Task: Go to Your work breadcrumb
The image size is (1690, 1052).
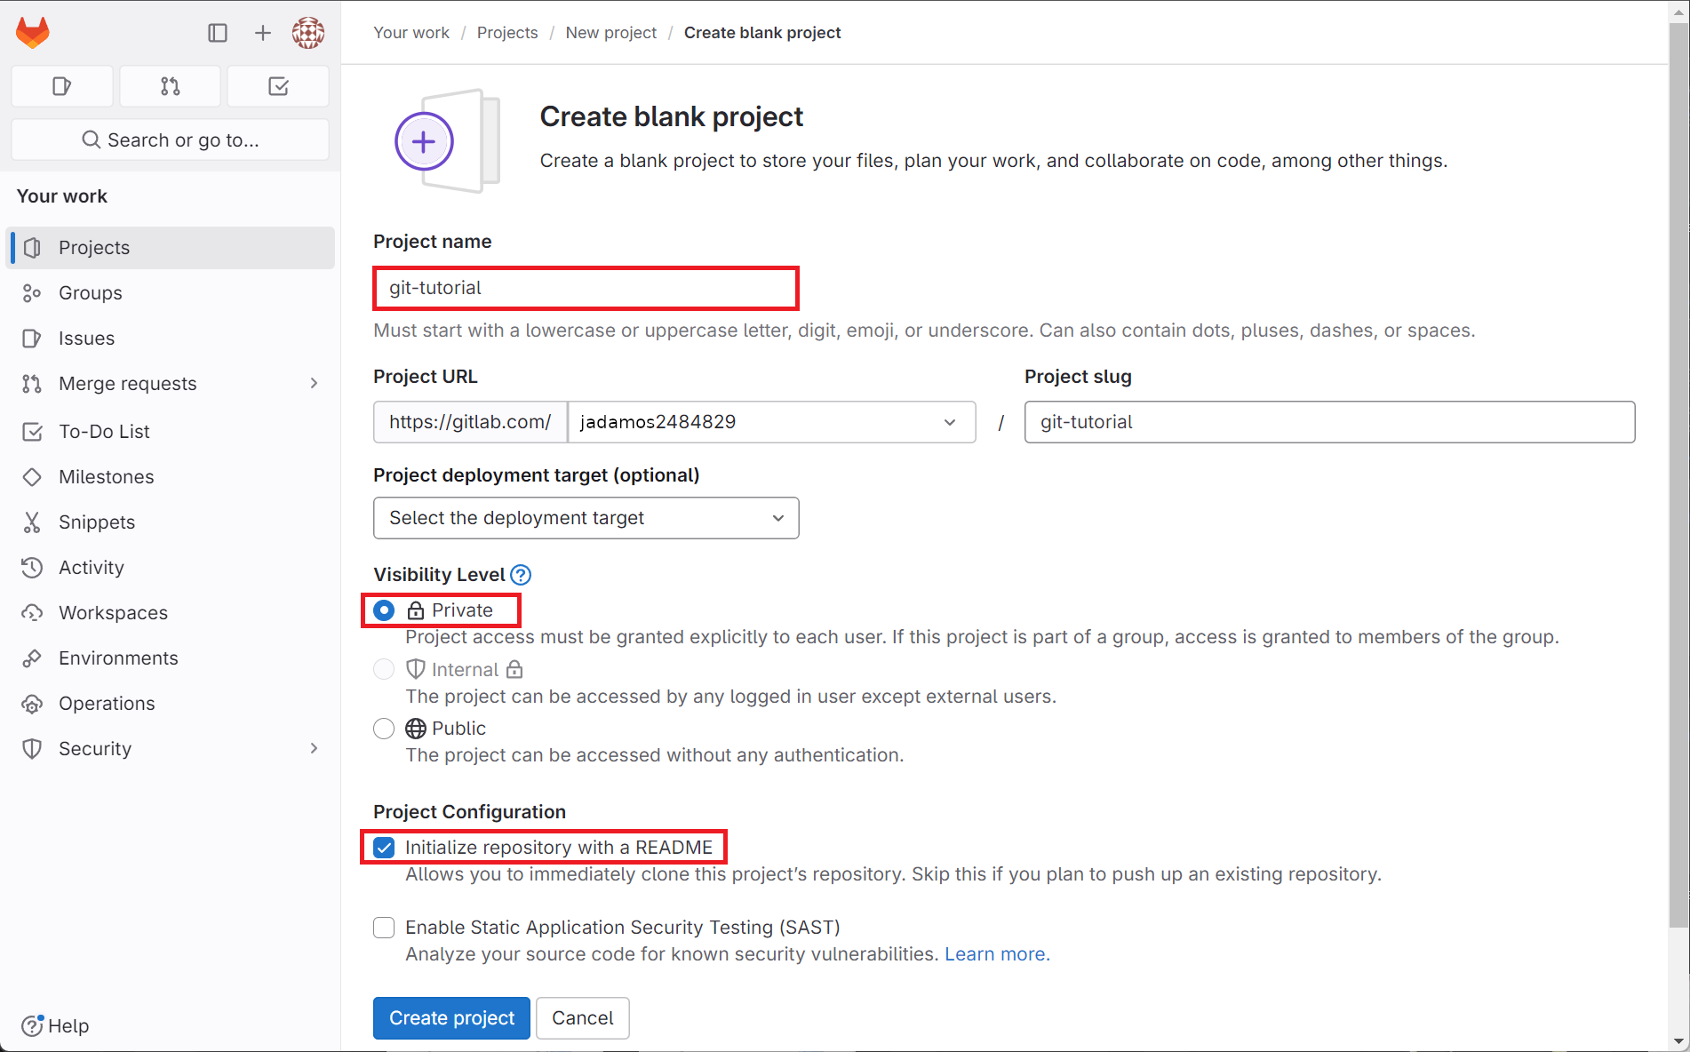Action: (411, 33)
